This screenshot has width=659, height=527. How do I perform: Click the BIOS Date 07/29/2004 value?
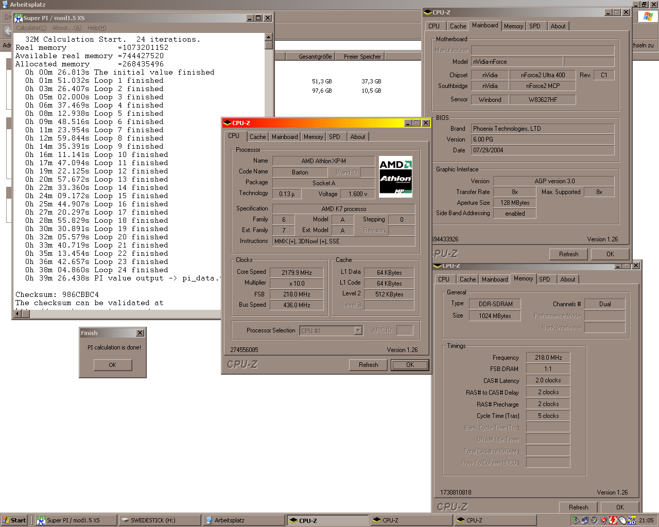543,150
